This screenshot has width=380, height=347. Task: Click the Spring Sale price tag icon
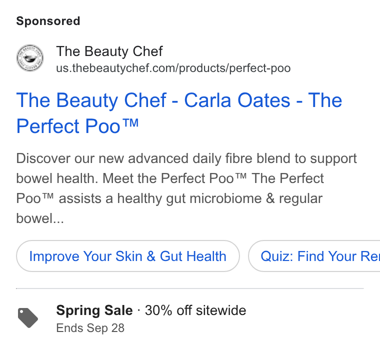click(28, 318)
